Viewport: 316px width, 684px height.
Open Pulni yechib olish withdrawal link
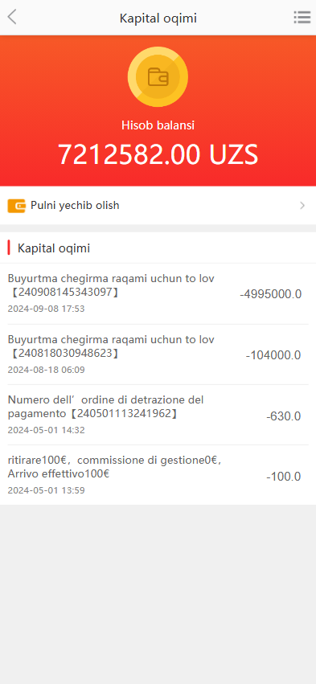(x=158, y=206)
